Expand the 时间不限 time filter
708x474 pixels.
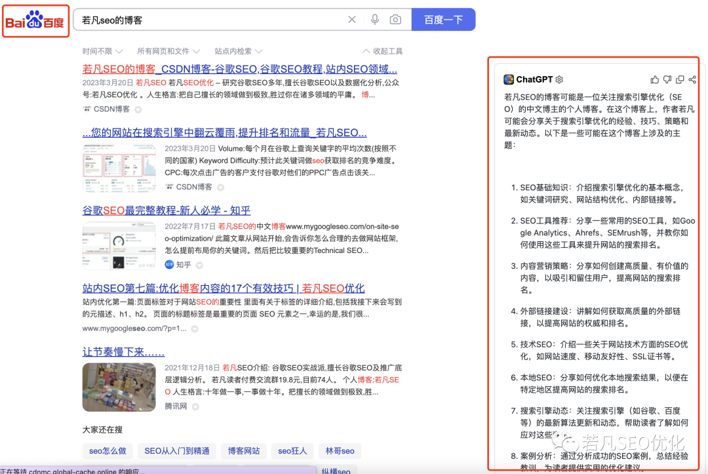101,51
